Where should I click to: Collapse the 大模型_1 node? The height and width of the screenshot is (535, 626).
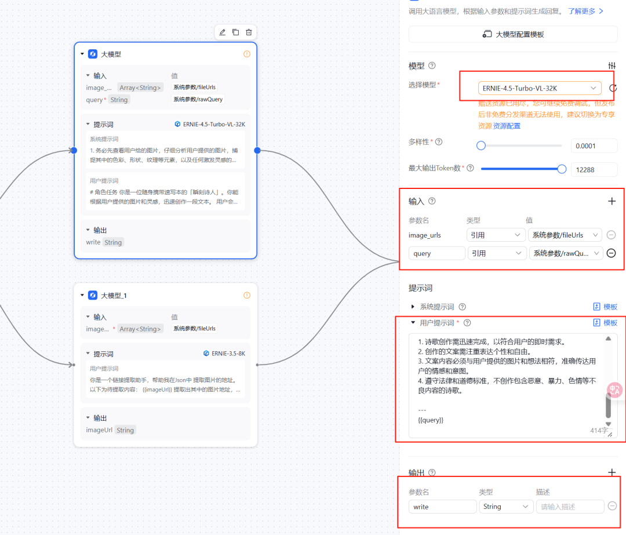click(82, 296)
